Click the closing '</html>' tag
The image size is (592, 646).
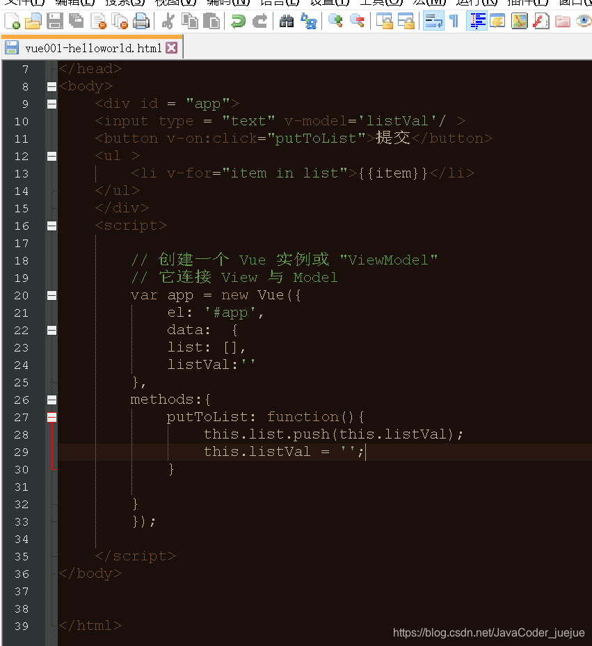pos(90,626)
